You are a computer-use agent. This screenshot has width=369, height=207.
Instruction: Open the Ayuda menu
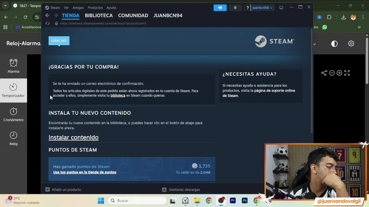click(111, 7)
